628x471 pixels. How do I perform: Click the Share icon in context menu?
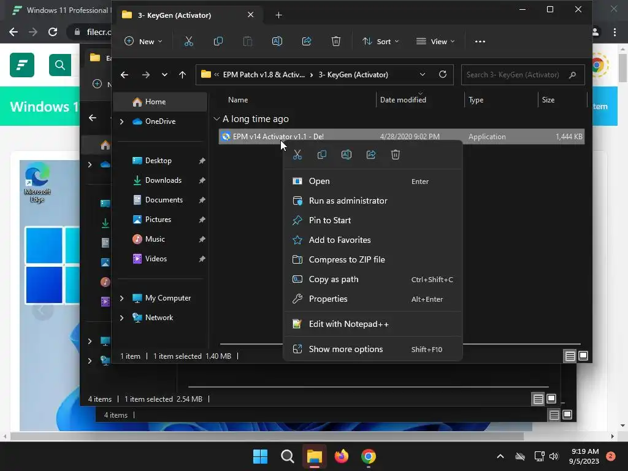pyautogui.click(x=371, y=155)
